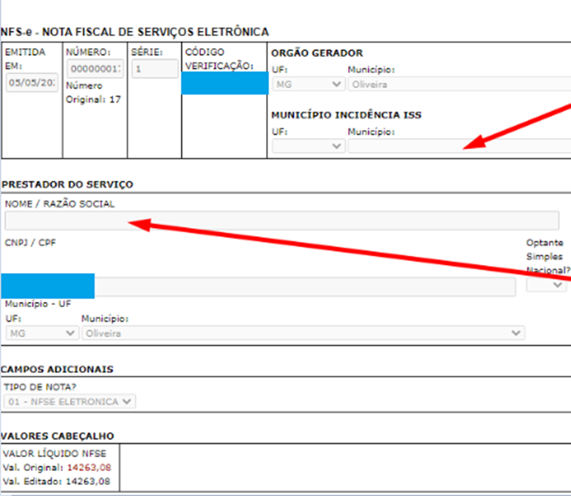The image size is (571, 496).
Task: Focus the Nome / Razão Social field
Action: (281, 221)
